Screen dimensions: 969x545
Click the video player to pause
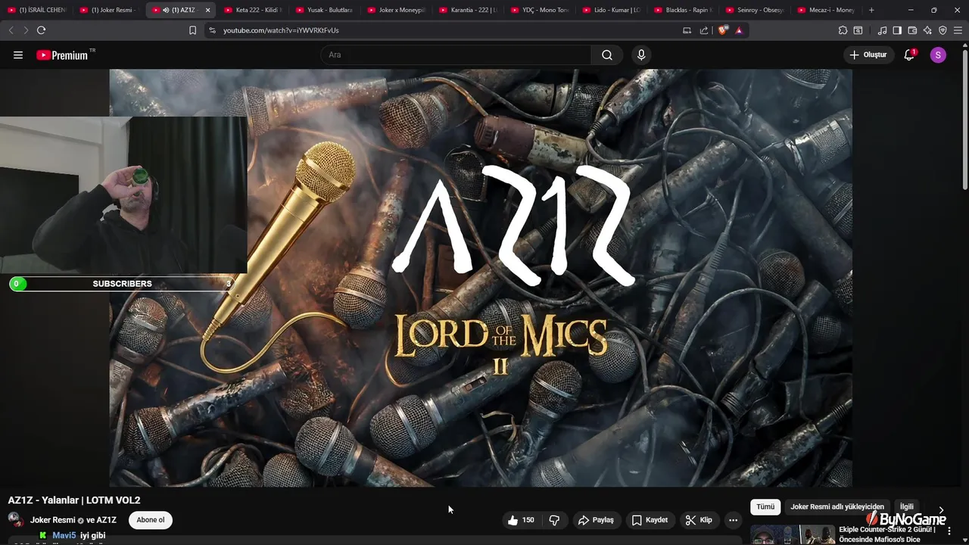coord(481,278)
